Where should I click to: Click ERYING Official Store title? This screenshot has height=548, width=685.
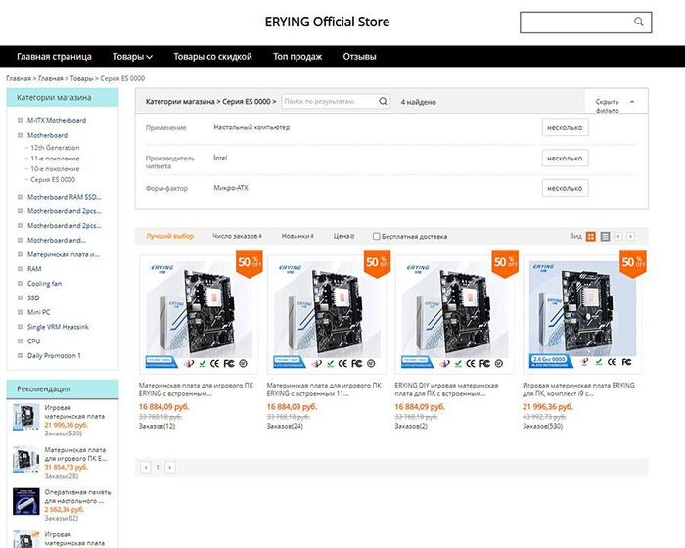click(x=327, y=22)
